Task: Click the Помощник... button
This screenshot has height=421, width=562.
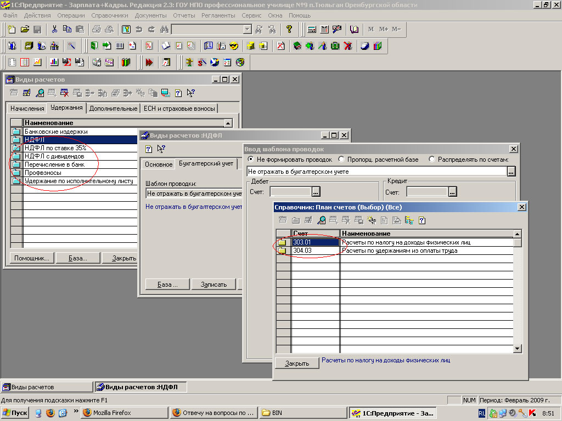Action: [x=31, y=258]
